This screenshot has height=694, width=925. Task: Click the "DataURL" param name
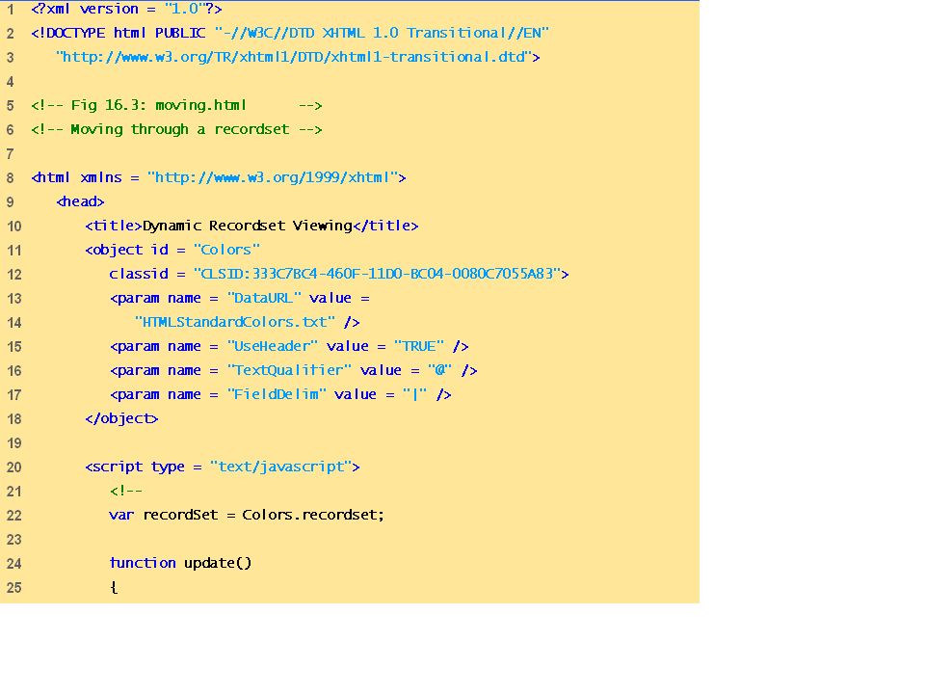(x=264, y=298)
